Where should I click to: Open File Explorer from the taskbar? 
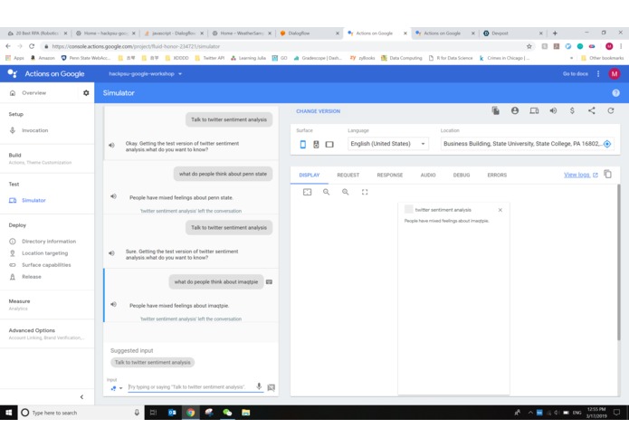click(246, 413)
